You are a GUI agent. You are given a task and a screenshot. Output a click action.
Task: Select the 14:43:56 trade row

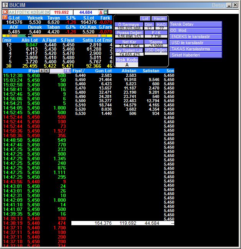coord(35,182)
